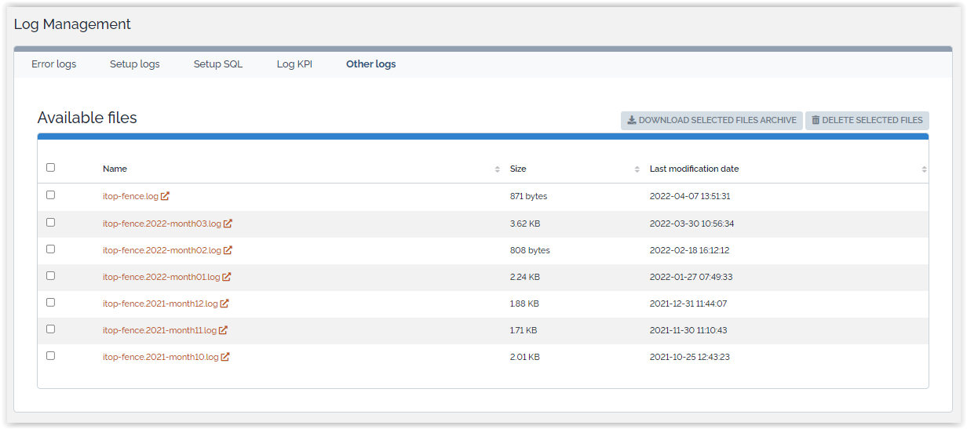Click external link icon for itop-fence.2021-month11.log
Image resolution: width=967 pixels, height=429 pixels.
[223, 330]
